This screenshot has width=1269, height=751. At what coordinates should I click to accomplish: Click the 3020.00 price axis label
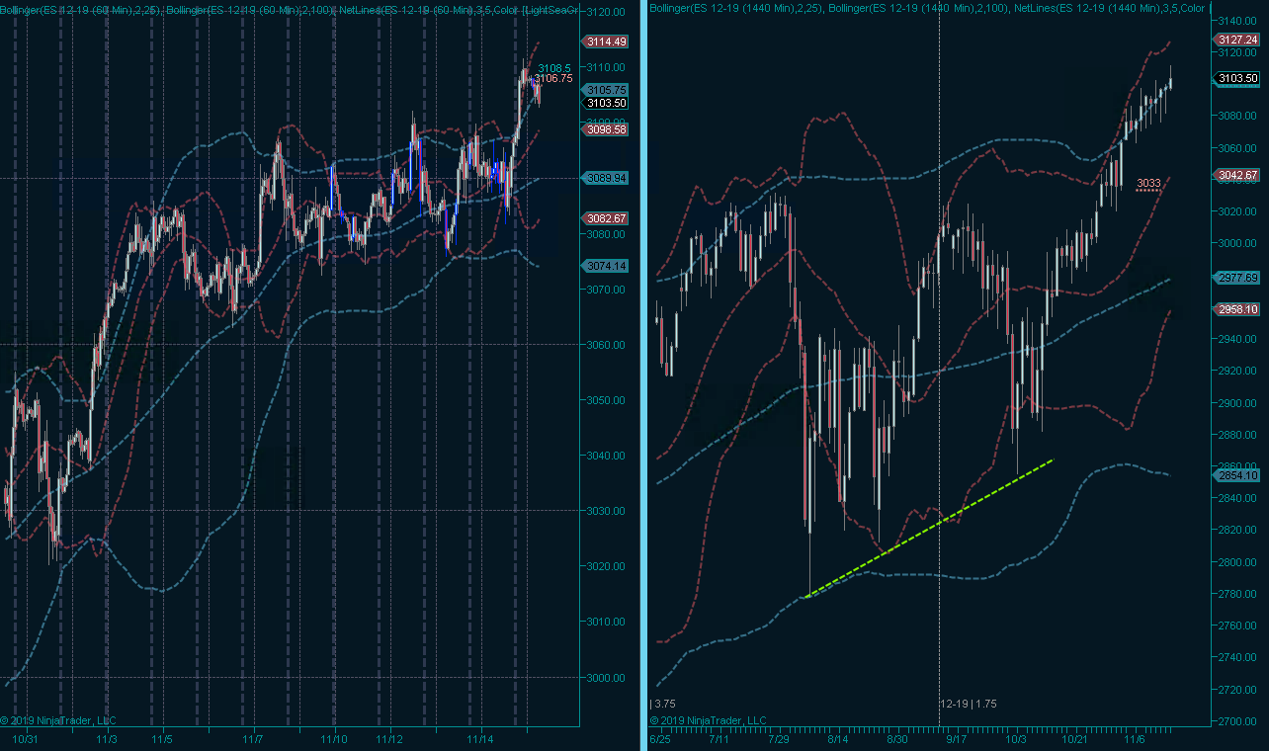(x=606, y=566)
